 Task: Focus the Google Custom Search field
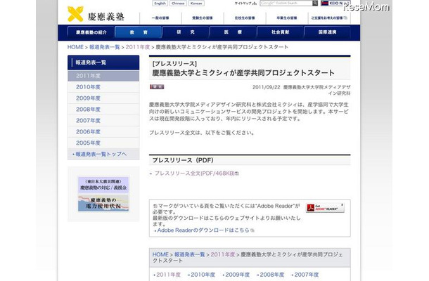[286, 4]
